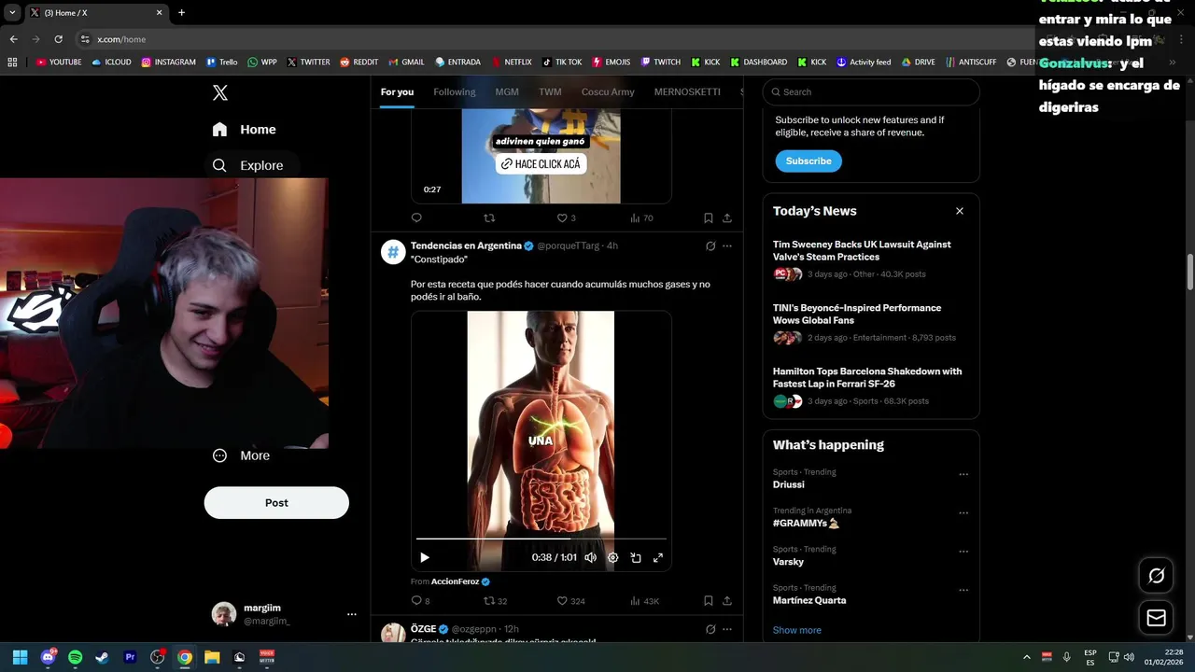Open more options for Martínez Quarta trend
The width and height of the screenshot is (1195, 672).
pyautogui.click(x=963, y=590)
